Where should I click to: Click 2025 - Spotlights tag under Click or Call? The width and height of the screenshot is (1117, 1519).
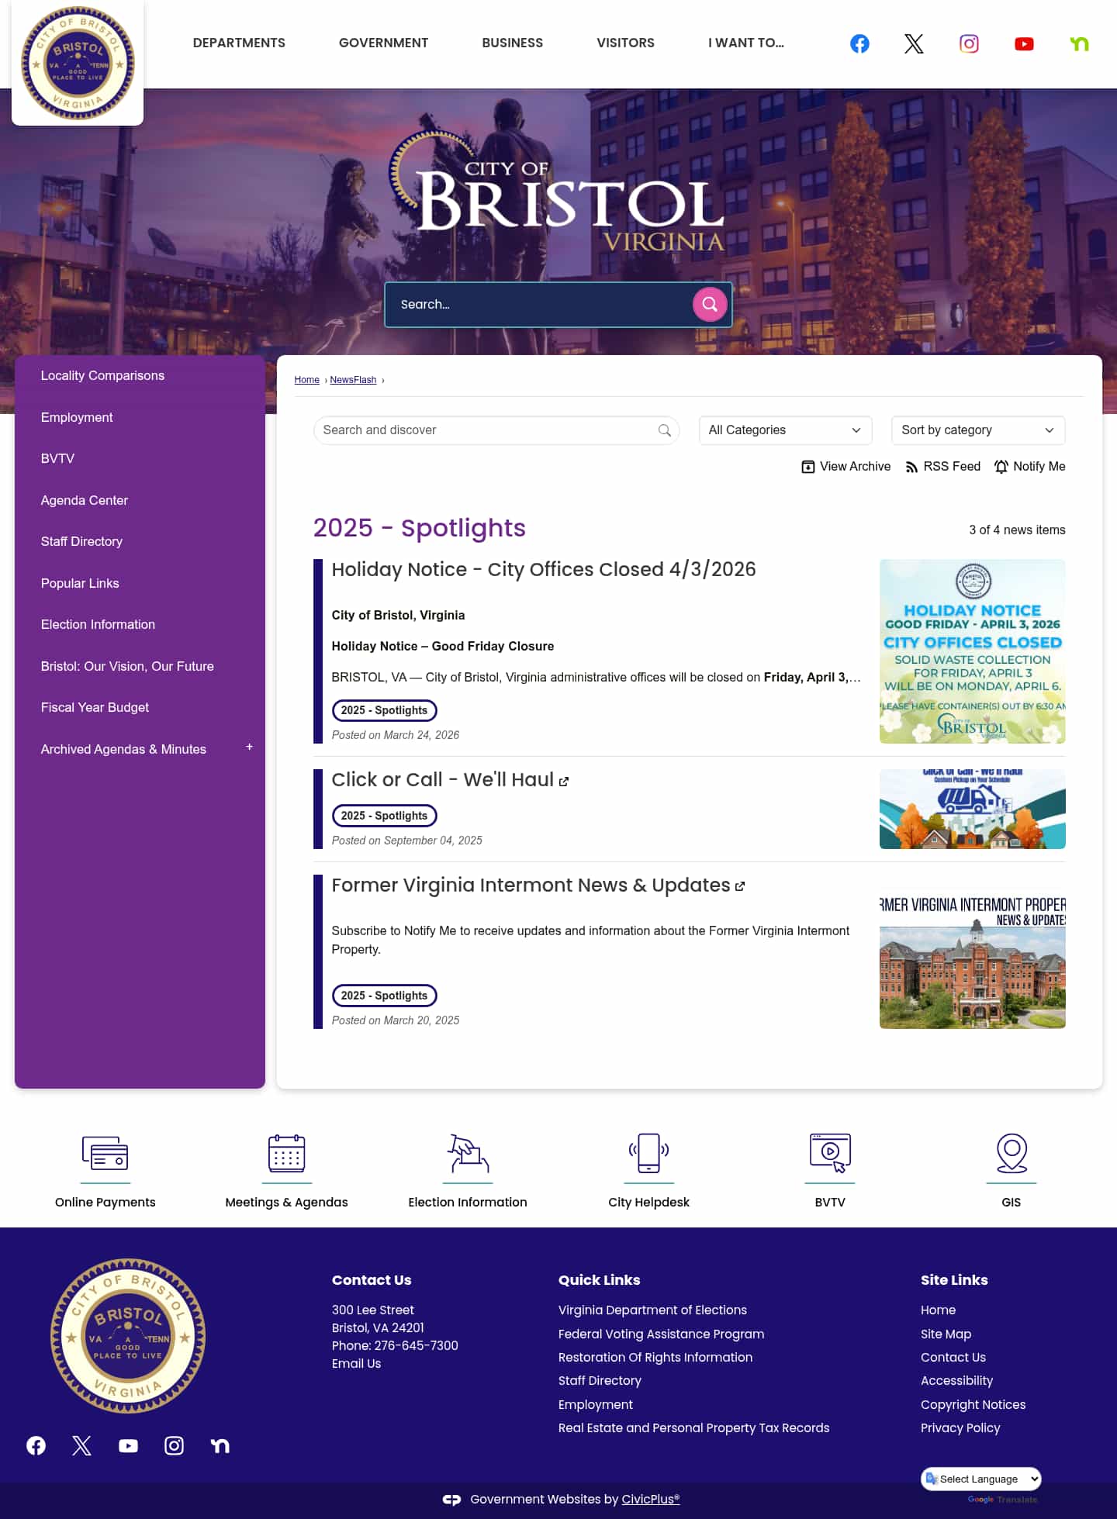click(x=384, y=816)
